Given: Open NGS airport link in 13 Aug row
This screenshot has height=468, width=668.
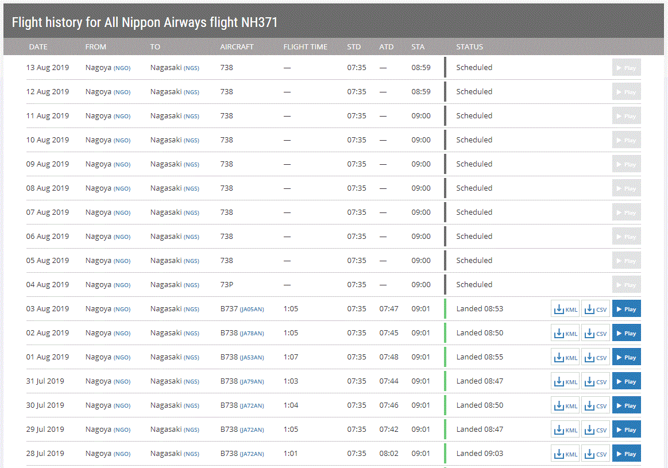Looking at the screenshot, I should [x=191, y=68].
